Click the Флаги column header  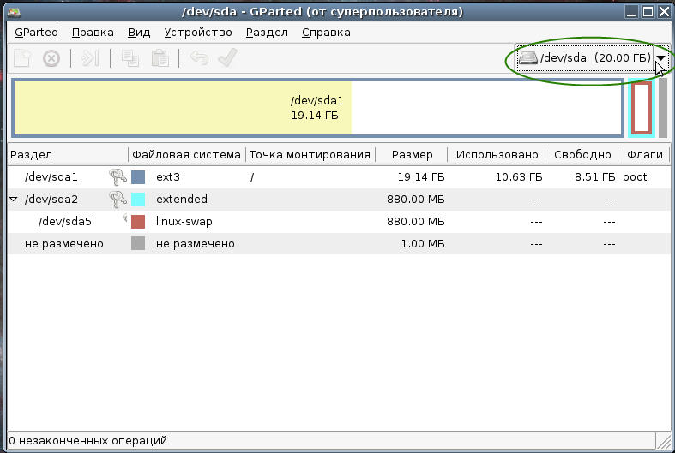pyautogui.click(x=644, y=155)
